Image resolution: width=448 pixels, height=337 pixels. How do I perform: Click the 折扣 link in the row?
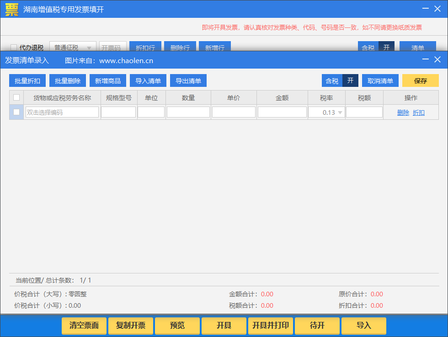tap(419, 112)
